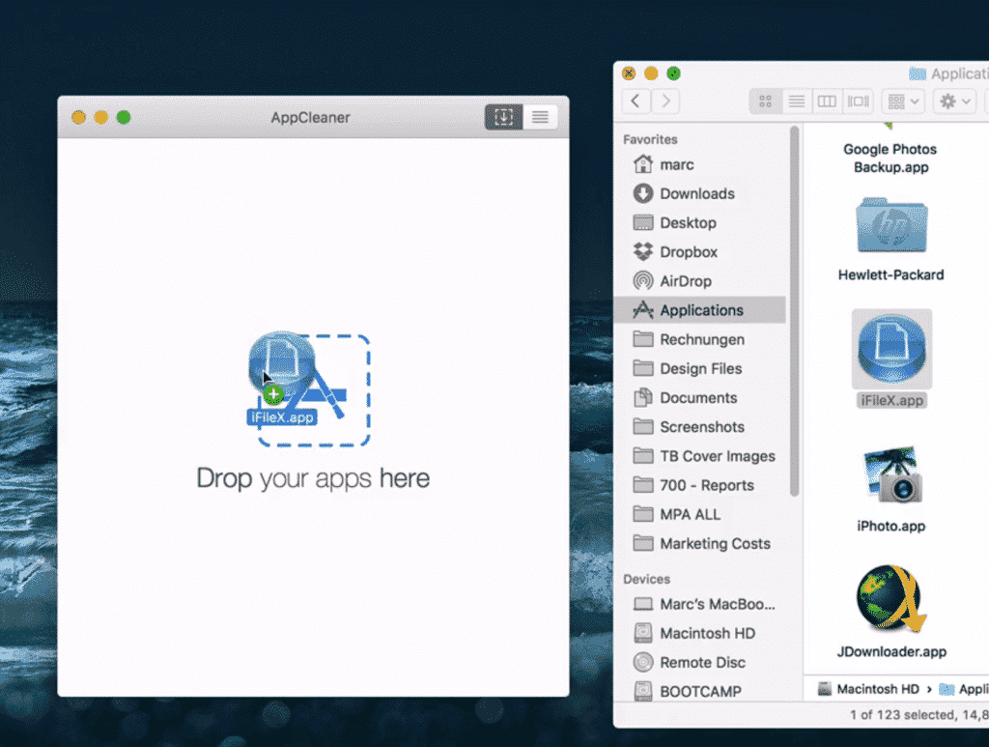Select BOOTCAMP volume in sidebar

click(700, 691)
